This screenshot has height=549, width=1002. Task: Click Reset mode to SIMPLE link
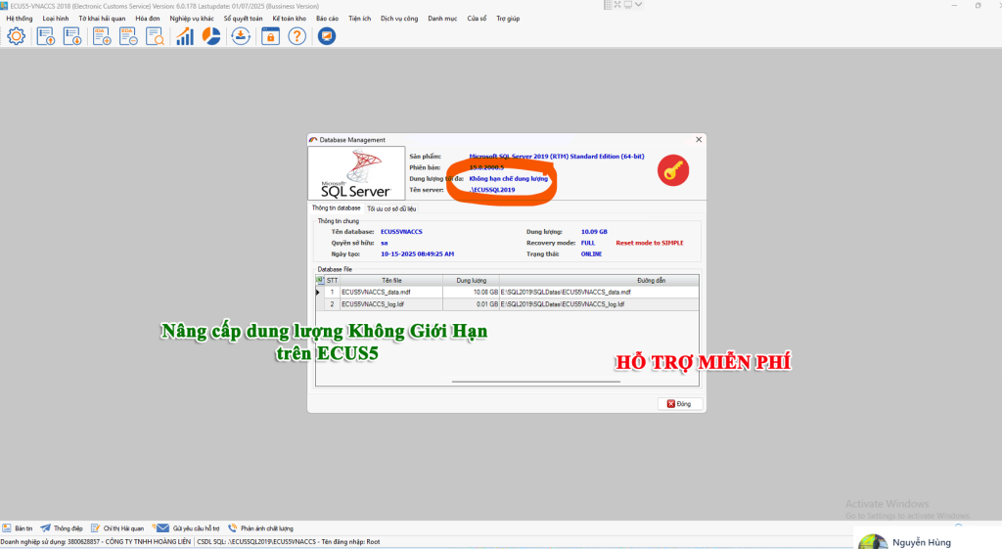pos(650,242)
